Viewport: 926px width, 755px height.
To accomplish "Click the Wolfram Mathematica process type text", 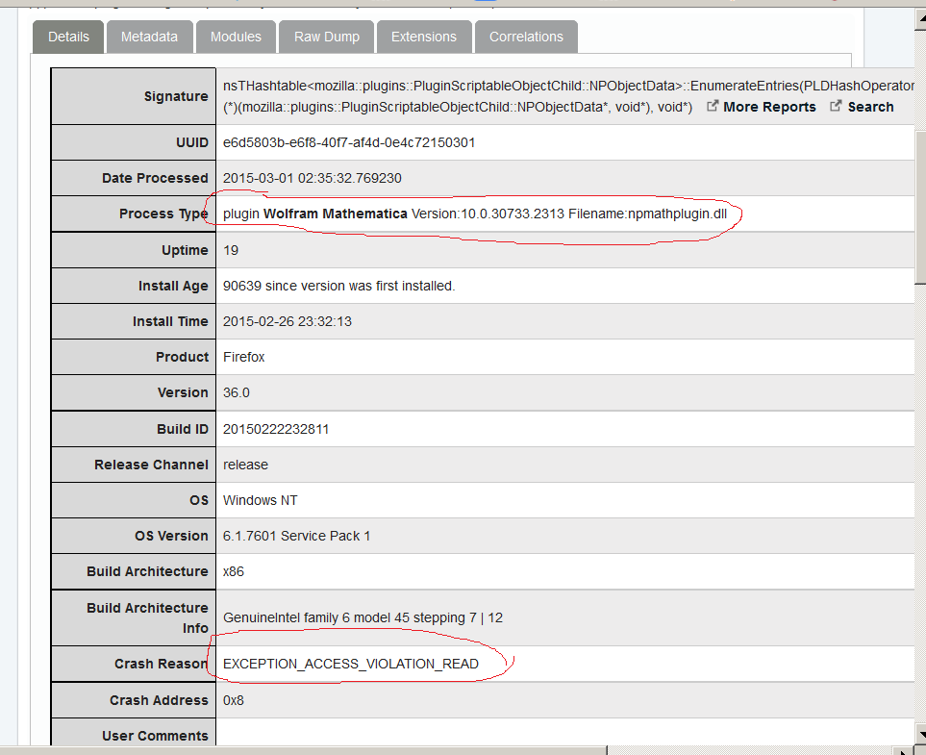I will 475,214.
